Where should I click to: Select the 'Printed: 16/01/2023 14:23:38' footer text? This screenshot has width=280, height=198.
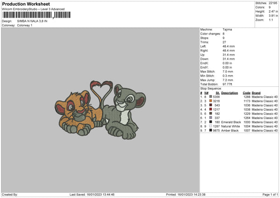point(186,194)
